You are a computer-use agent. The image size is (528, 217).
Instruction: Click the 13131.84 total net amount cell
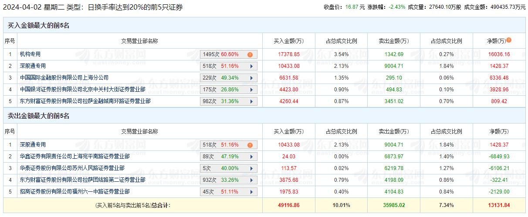(x=498, y=205)
